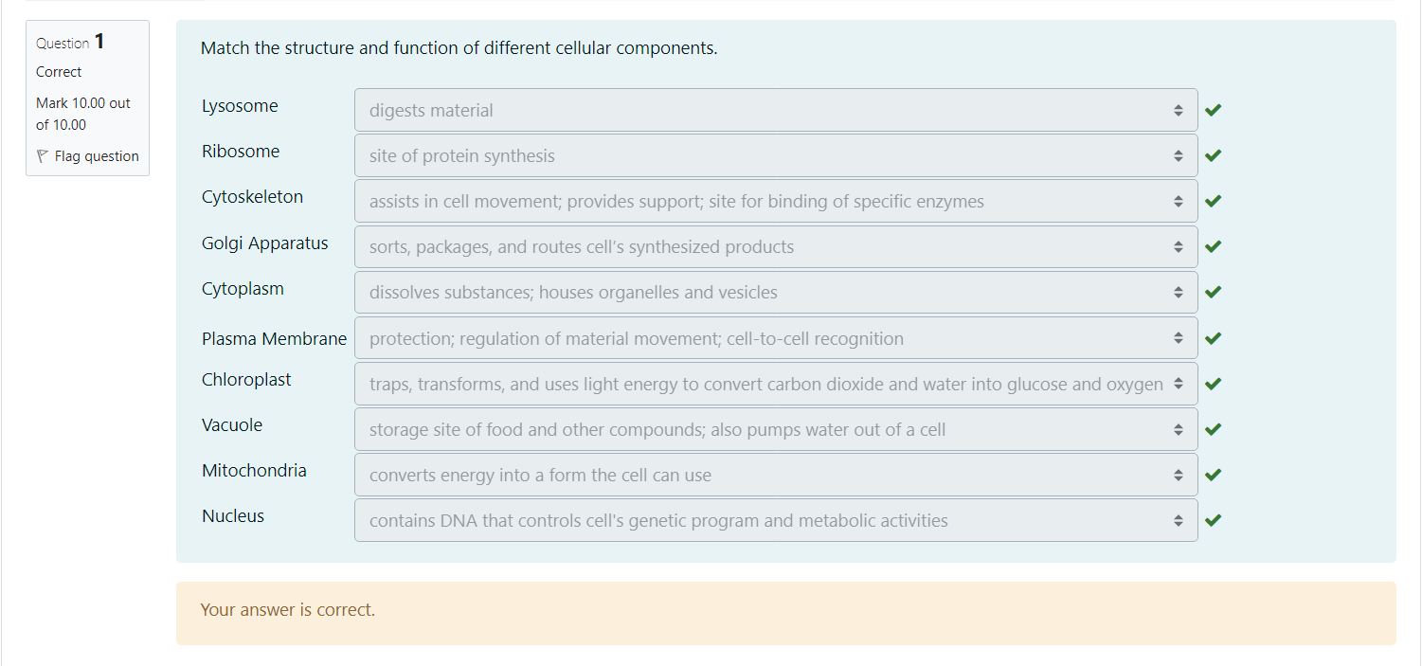Open the Plasma Membrane answer dropdown

tap(775, 338)
